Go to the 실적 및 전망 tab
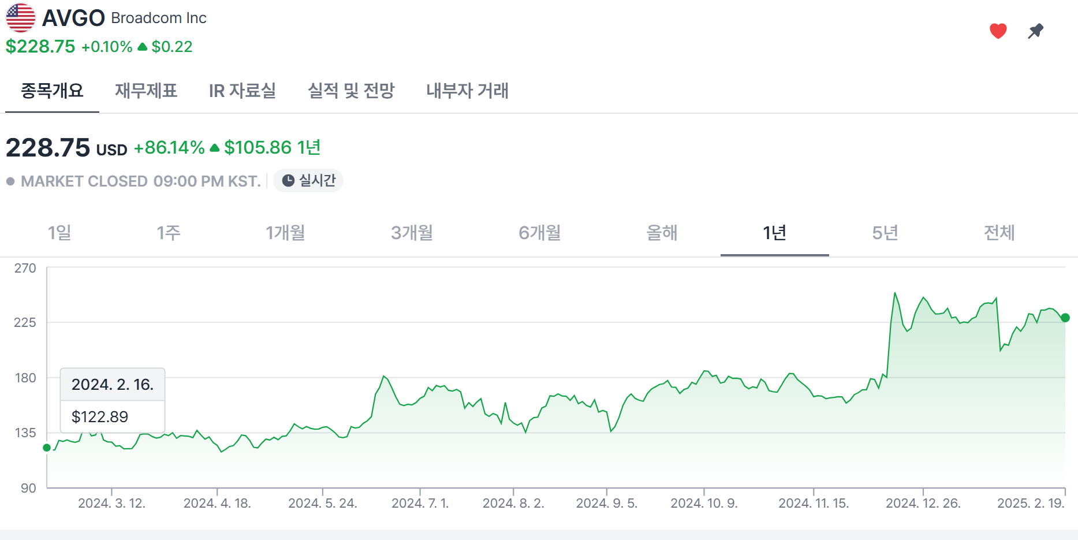 coord(351,91)
